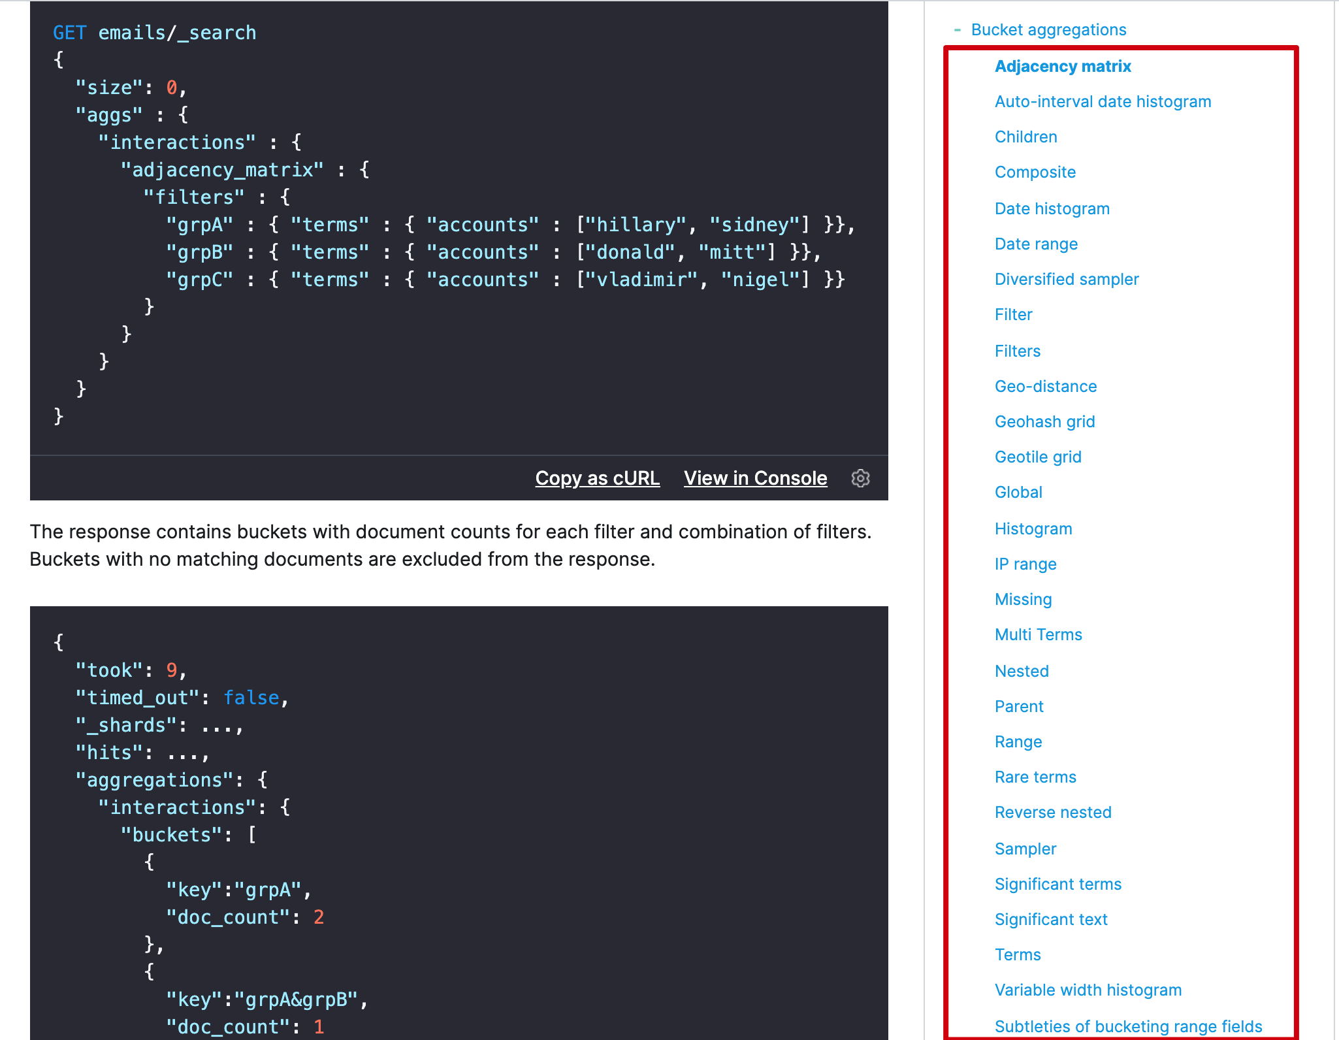Open Geo-distance aggregation page
Image resolution: width=1339 pixels, height=1040 pixels.
point(1045,386)
